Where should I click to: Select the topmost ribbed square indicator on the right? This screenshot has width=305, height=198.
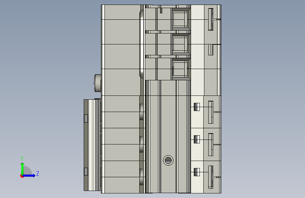197,107
